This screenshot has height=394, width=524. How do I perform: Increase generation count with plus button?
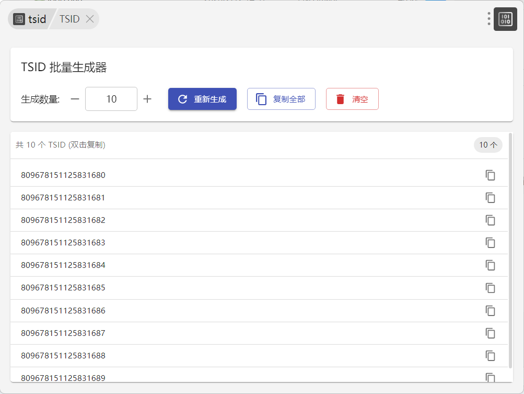147,99
